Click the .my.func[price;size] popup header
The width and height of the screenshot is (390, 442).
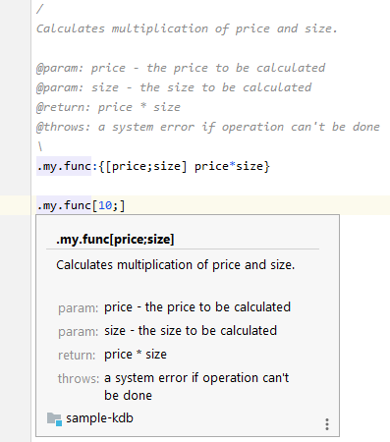pyautogui.click(x=115, y=240)
